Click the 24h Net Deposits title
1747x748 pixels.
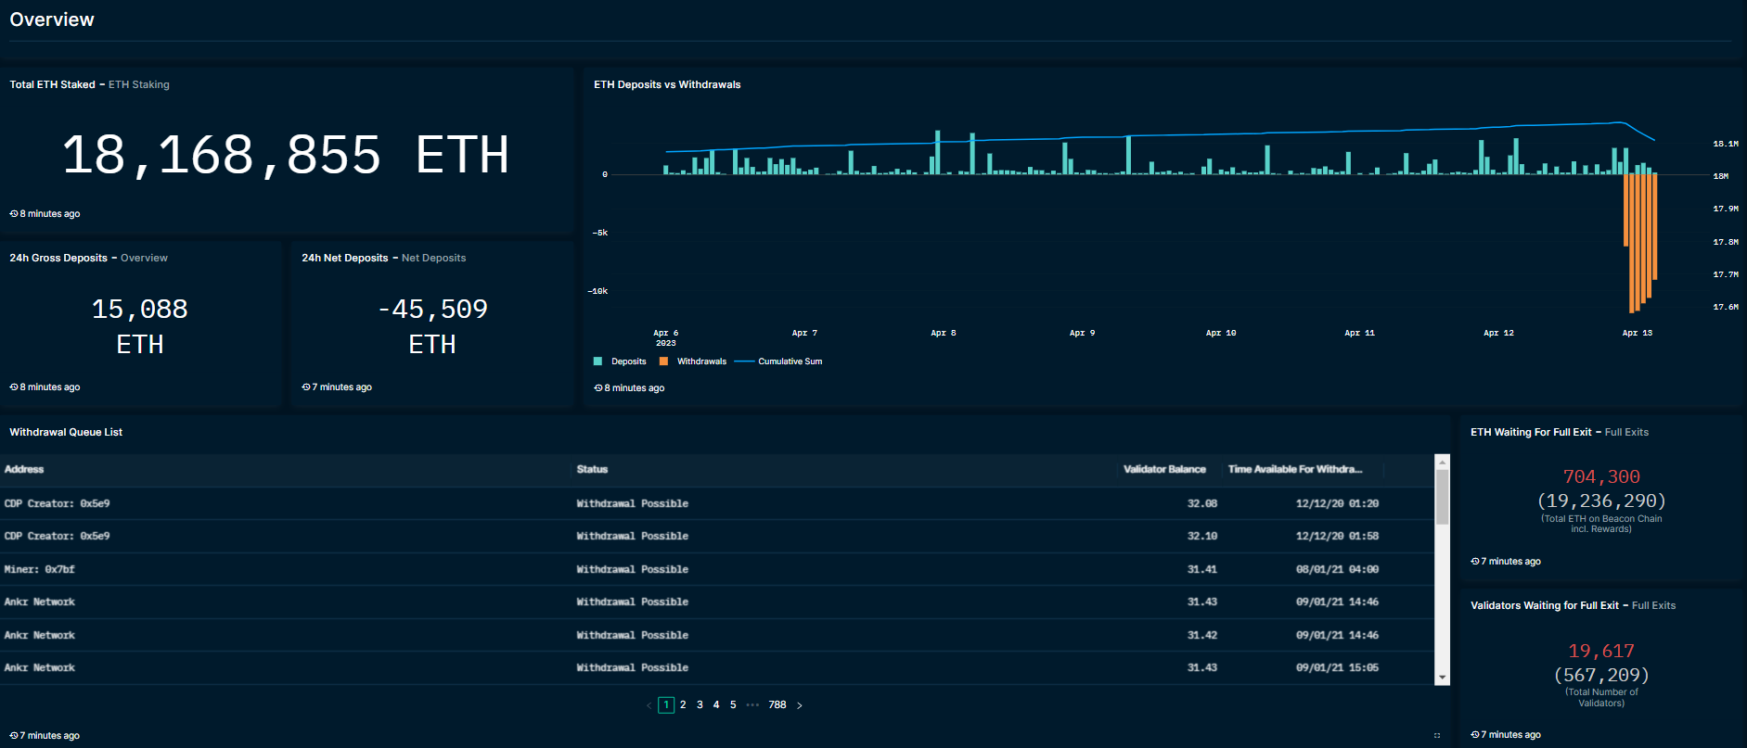pos(345,258)
